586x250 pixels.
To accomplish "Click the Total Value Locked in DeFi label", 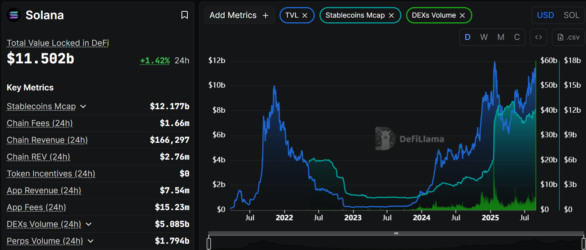I will tap(58, 43).
